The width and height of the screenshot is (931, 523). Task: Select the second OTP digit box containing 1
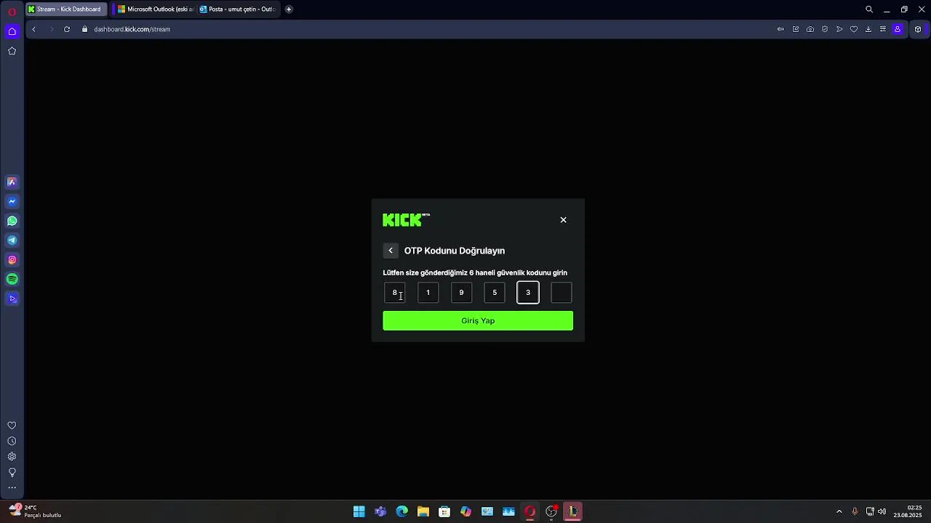pos(428,293)
